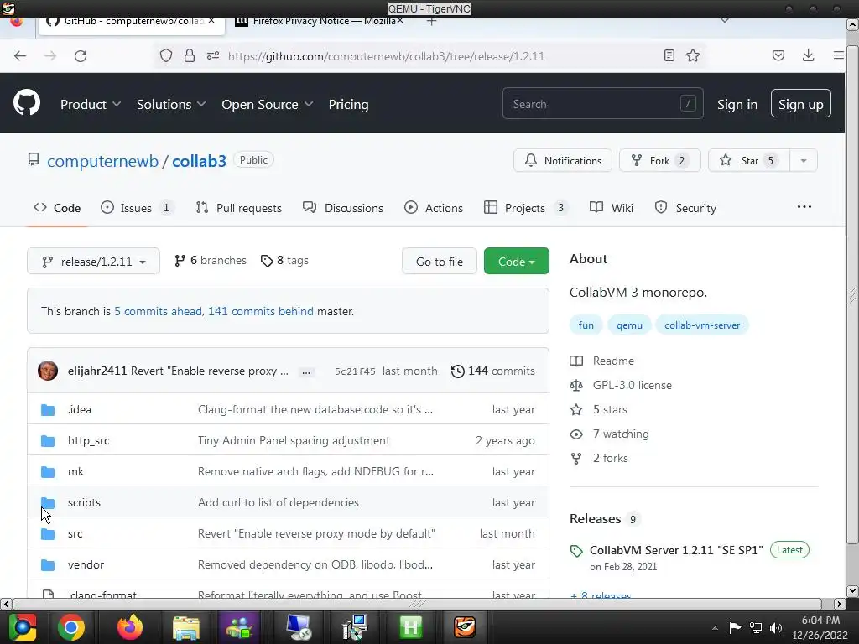Click the green H taskbar icon
The image size is (859, 644).
click(411, 627)
